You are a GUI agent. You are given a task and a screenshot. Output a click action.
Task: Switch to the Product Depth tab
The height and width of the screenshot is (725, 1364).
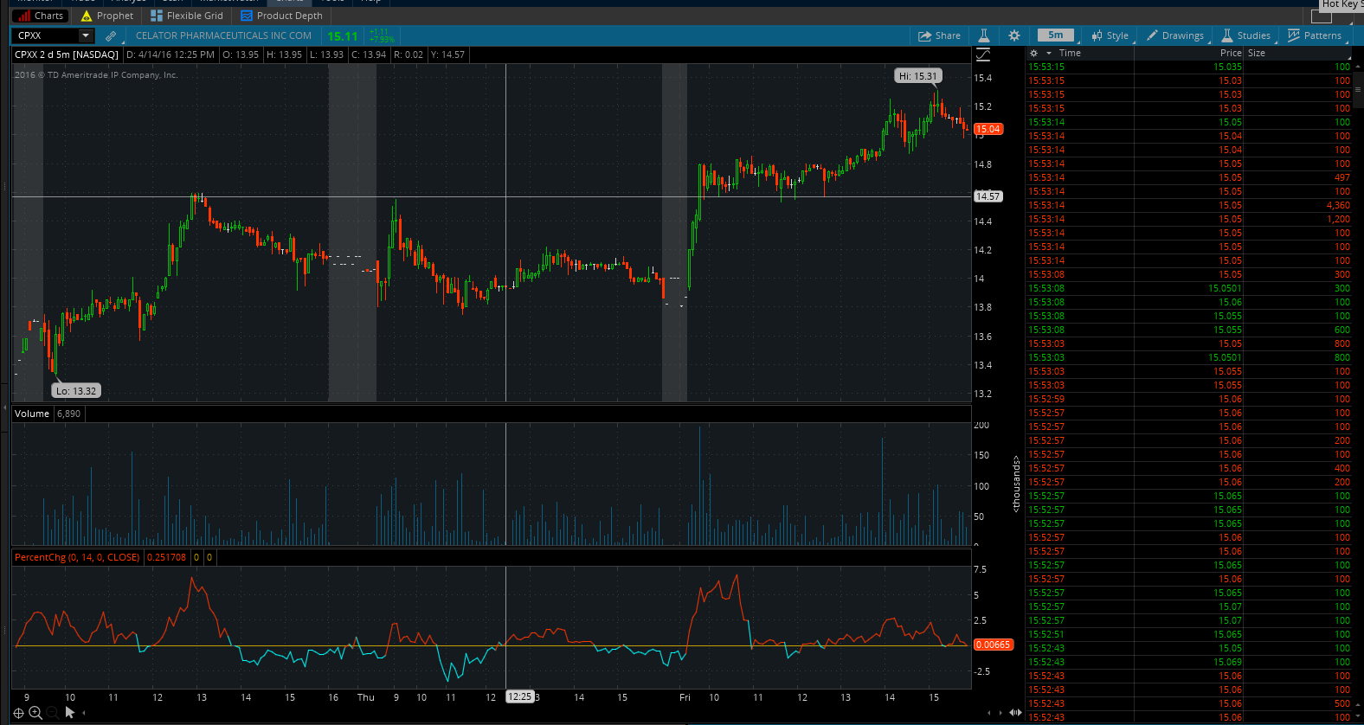click(281, 16)
